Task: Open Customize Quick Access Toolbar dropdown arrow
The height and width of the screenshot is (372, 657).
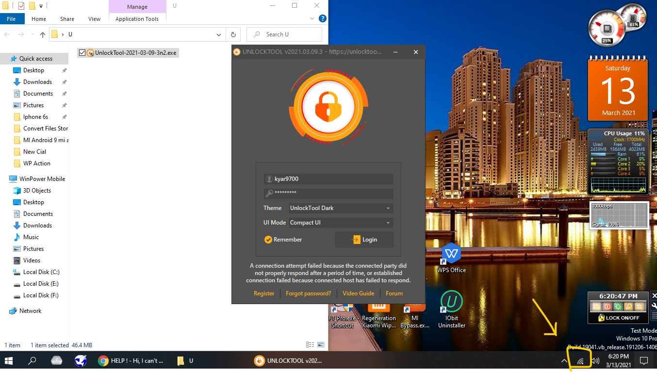Action: [41, 6]
